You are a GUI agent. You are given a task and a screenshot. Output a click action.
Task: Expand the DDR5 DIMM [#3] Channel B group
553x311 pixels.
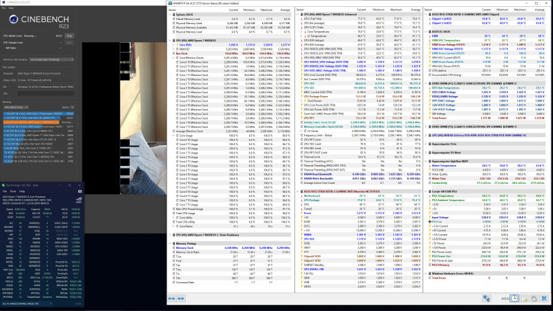pyautogui.click(x=426, y=126)
